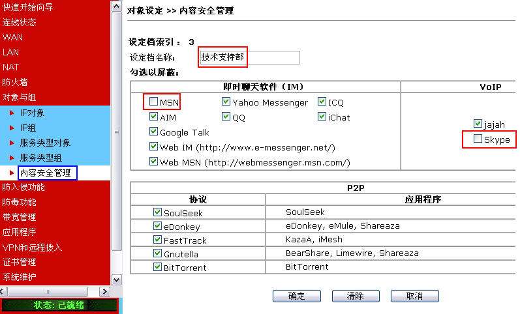Toggle the QQ checkbox
This screenshot has height=314, width=520.
[x=226, y=117]
